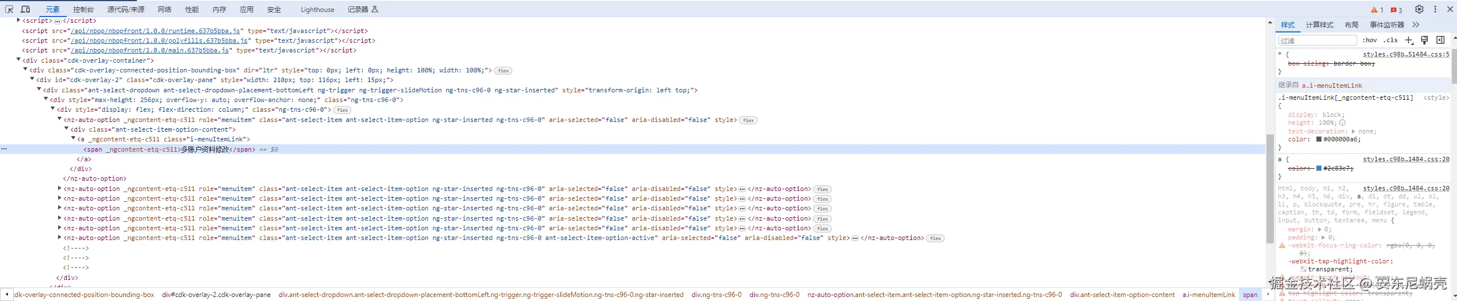
Task: Collapse the div with id cdk-overlay-2
Action: pos(33,80)
